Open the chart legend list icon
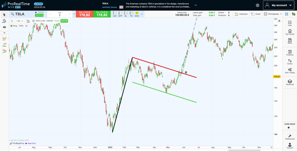 click(x=26, y=26)
